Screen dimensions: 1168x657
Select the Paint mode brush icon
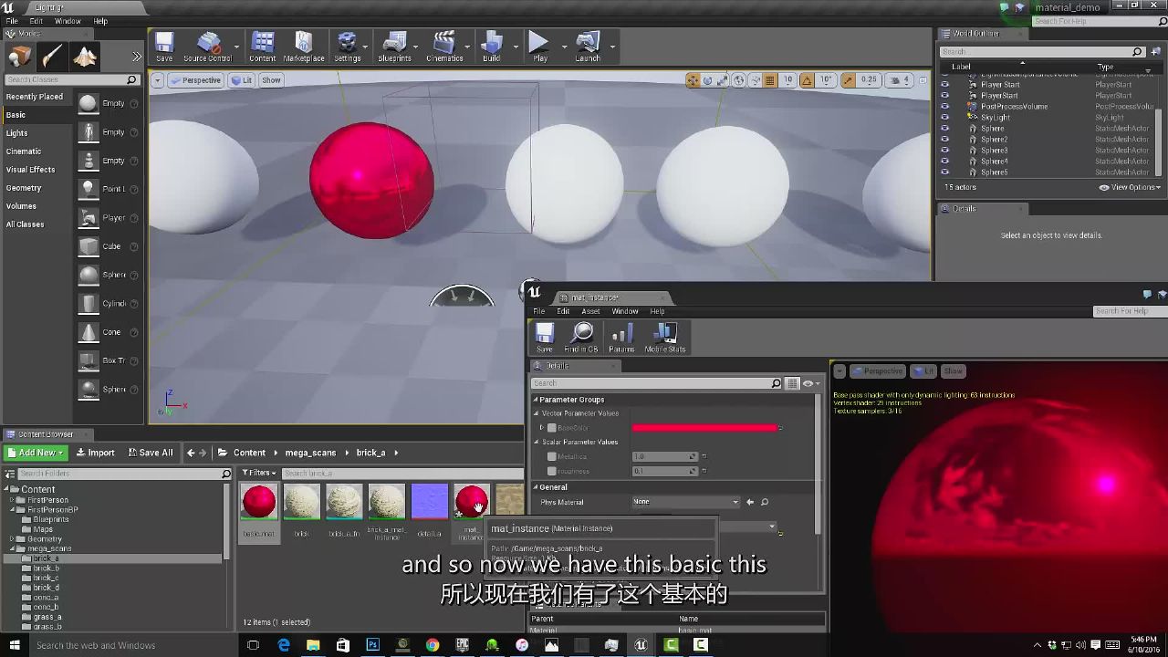(x=52, y=57)
